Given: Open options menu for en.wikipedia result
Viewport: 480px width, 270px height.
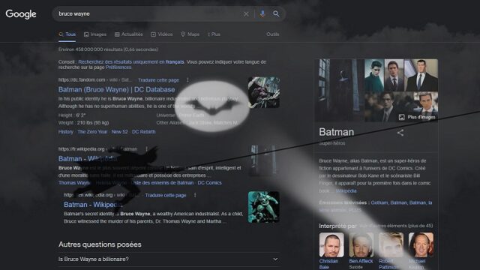Looking at the screenshot, I should pyautogui.click(x=195, y=195).
